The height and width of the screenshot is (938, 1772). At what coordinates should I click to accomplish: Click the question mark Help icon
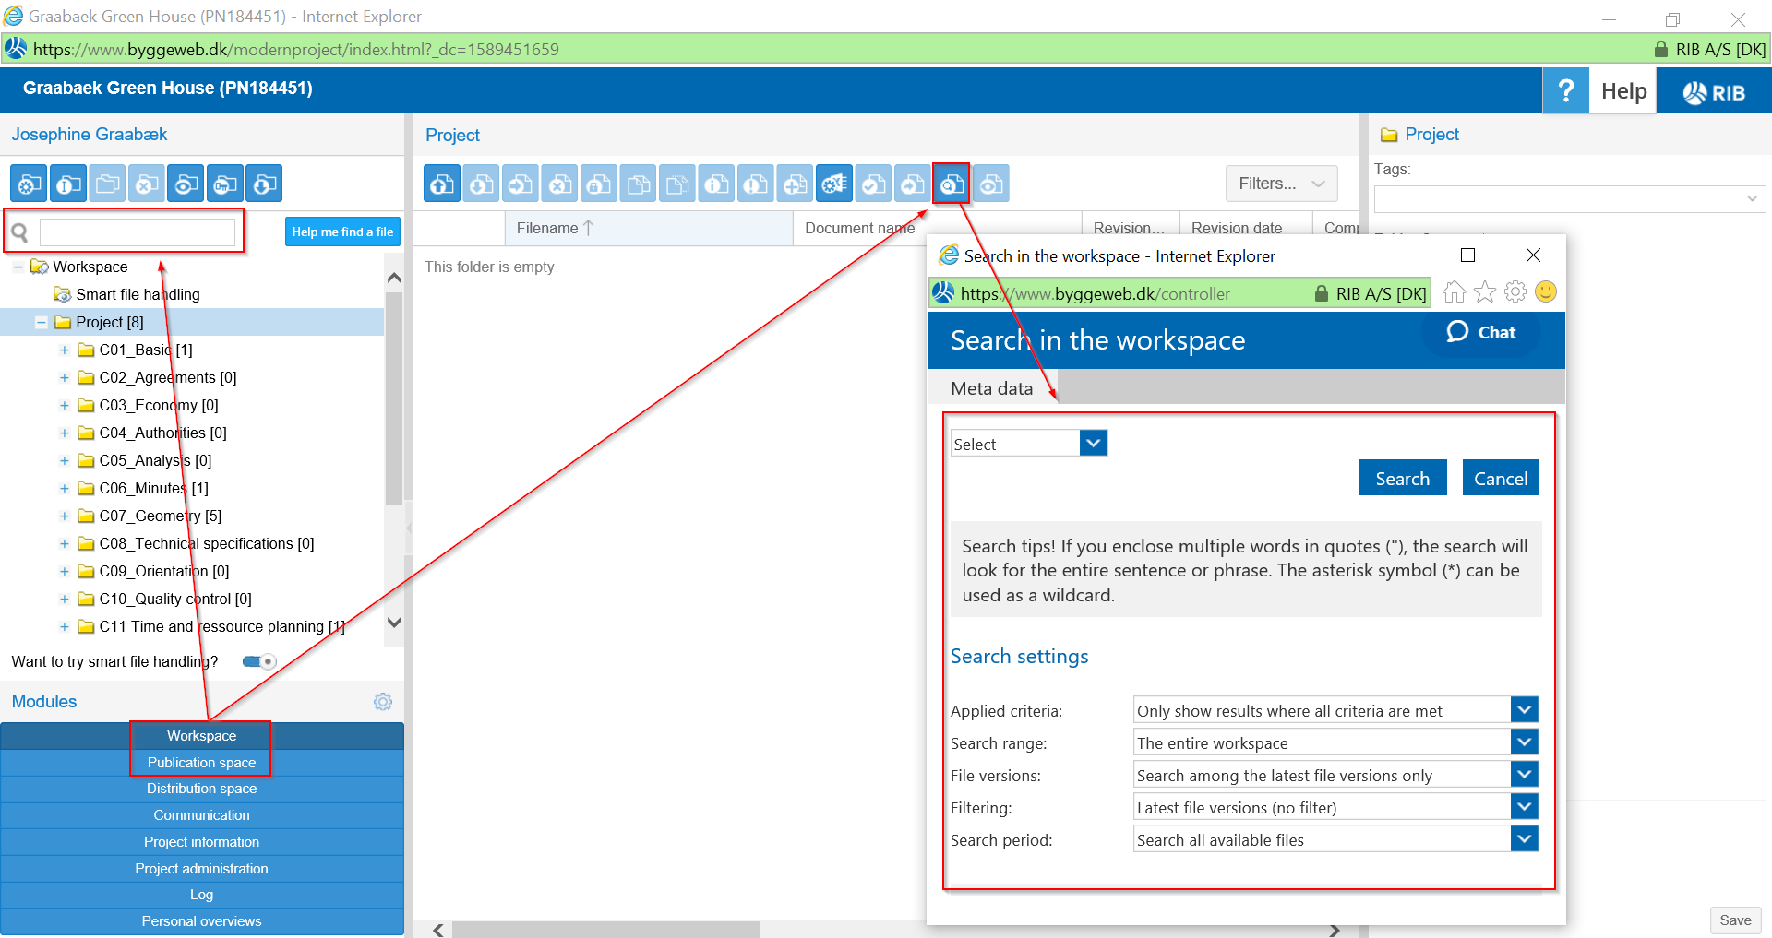(1565, 90)
